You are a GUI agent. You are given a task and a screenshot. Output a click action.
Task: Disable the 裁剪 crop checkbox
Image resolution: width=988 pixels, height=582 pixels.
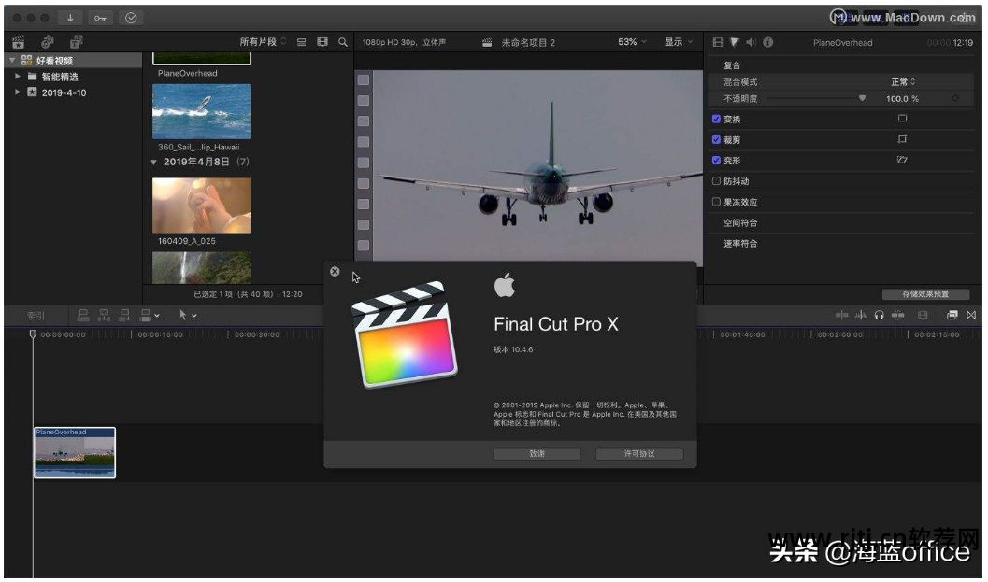click(x=716, y=140)
